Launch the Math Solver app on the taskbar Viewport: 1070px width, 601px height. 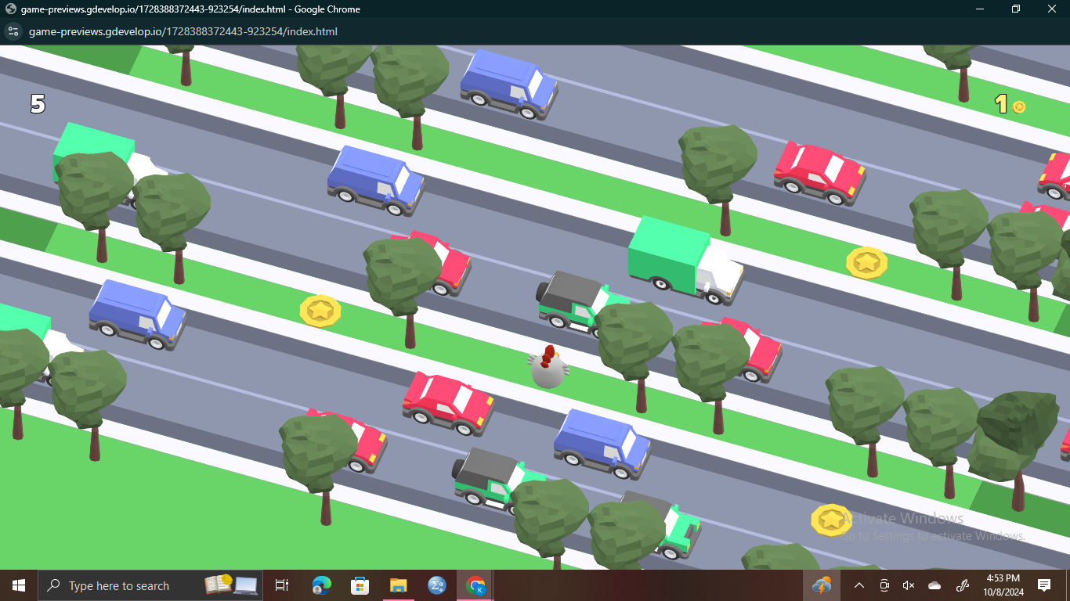pyautogui.click(x=436, y=585)
